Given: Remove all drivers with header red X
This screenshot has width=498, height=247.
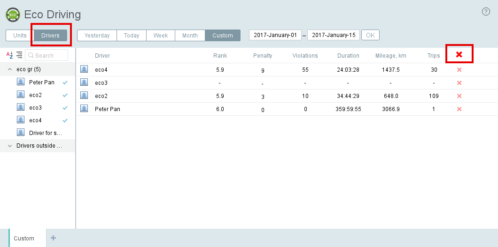Looking at the screenshot, I should coord(459,55).
